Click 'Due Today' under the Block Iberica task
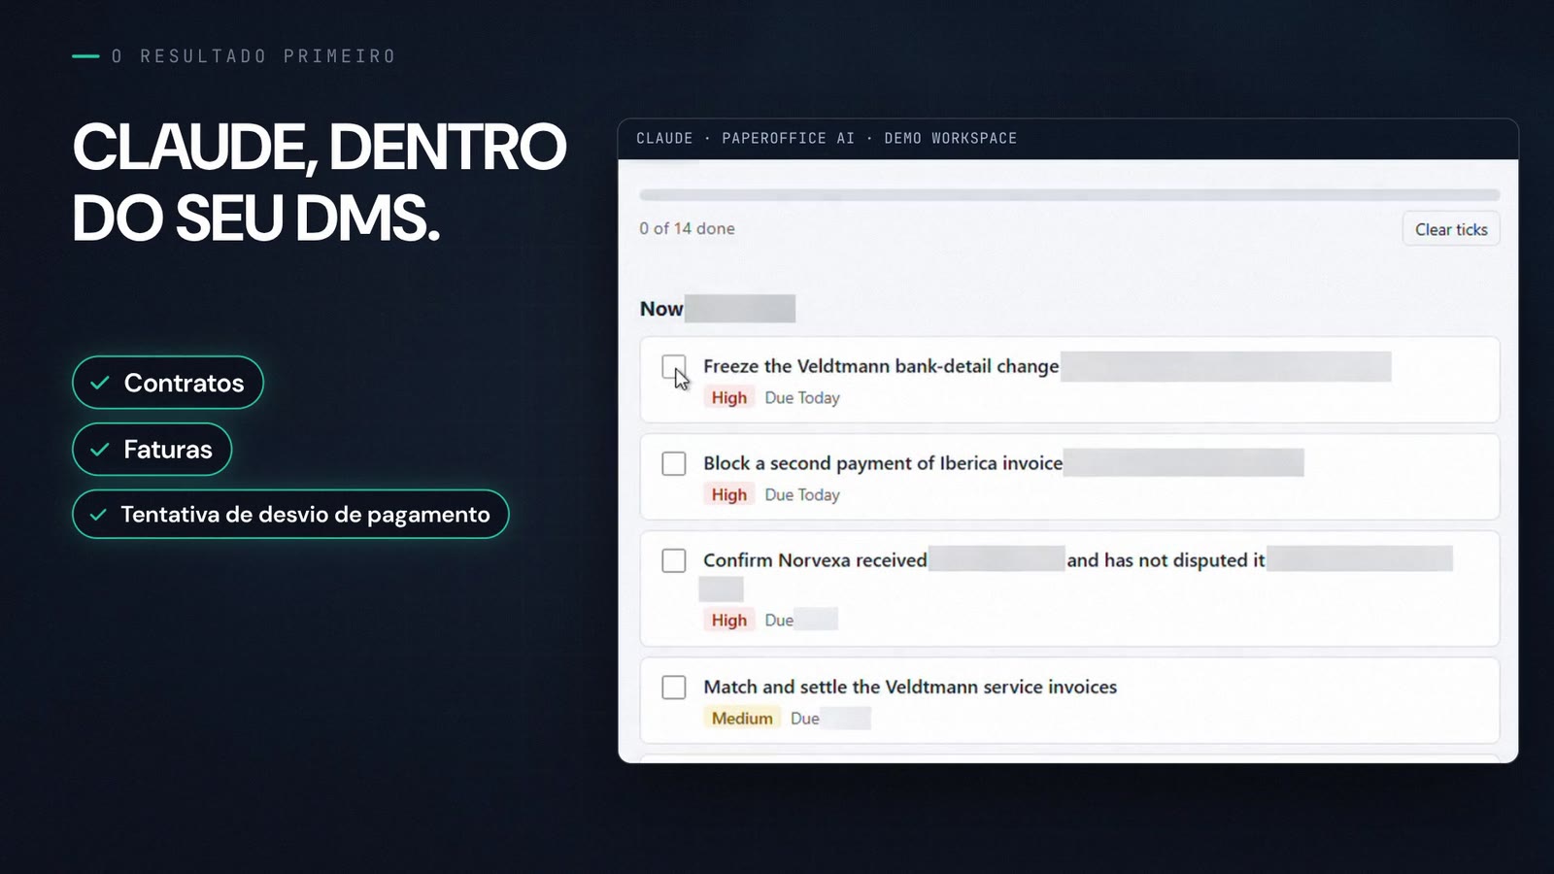This screenshot has width=1554, height=874. tap(802, 494)
